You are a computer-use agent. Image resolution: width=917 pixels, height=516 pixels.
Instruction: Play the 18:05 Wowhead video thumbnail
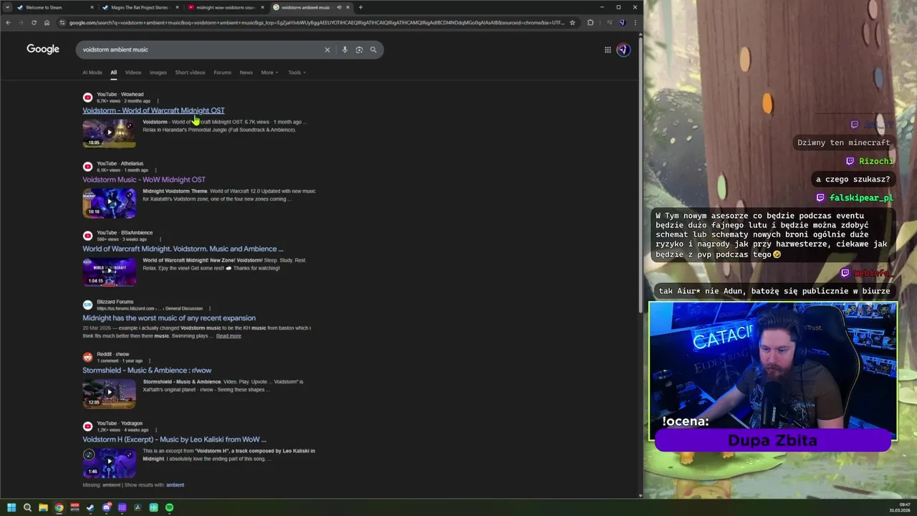click(109, 133)
